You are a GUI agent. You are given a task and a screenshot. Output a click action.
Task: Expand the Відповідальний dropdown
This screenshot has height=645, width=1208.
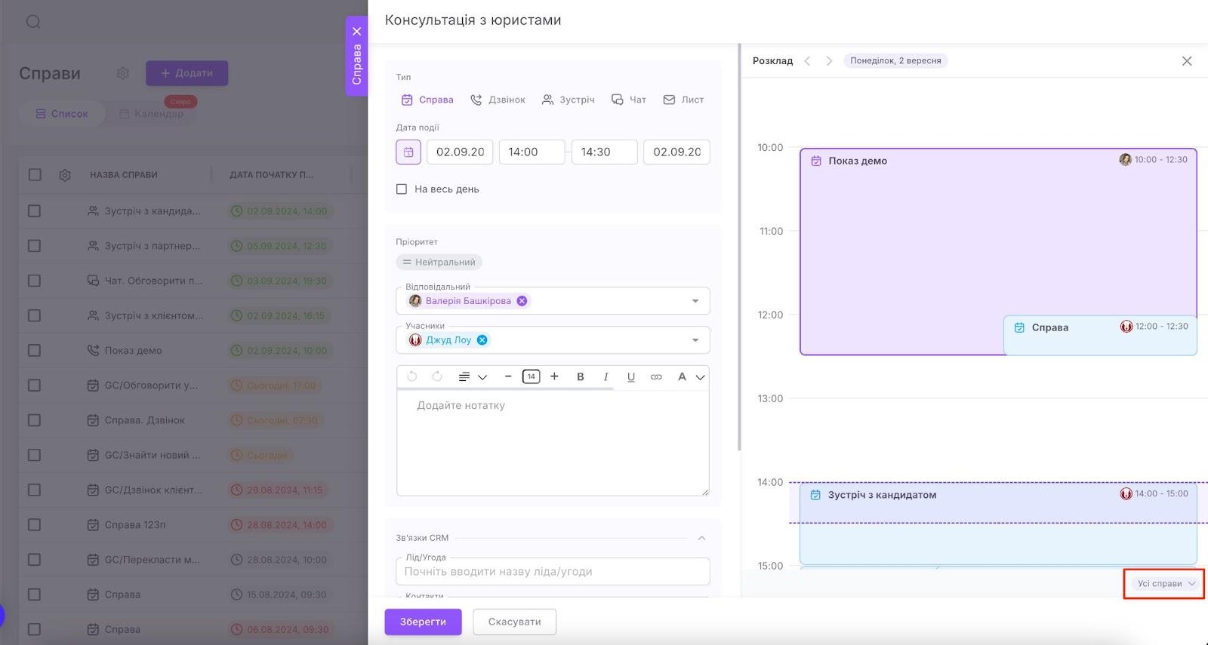pos(695,301)
